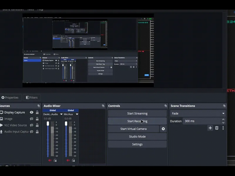The width and height of the screenshot is (235, 176).
Task: Open Settings from the Controls panel
Action: [137, 144]
